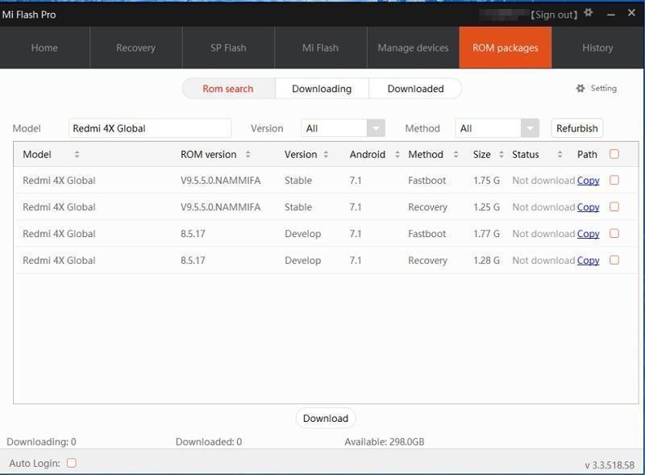The height and width of the screenshot is (475, 645).
Task: Sort by the Model column arrows
Action: point(77,154)
